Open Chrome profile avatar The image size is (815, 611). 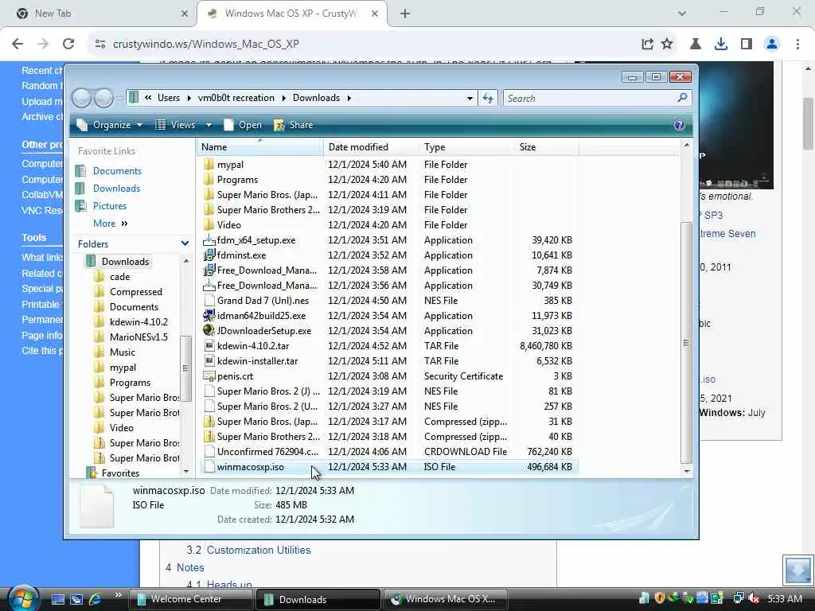click(x=772, y=44)
